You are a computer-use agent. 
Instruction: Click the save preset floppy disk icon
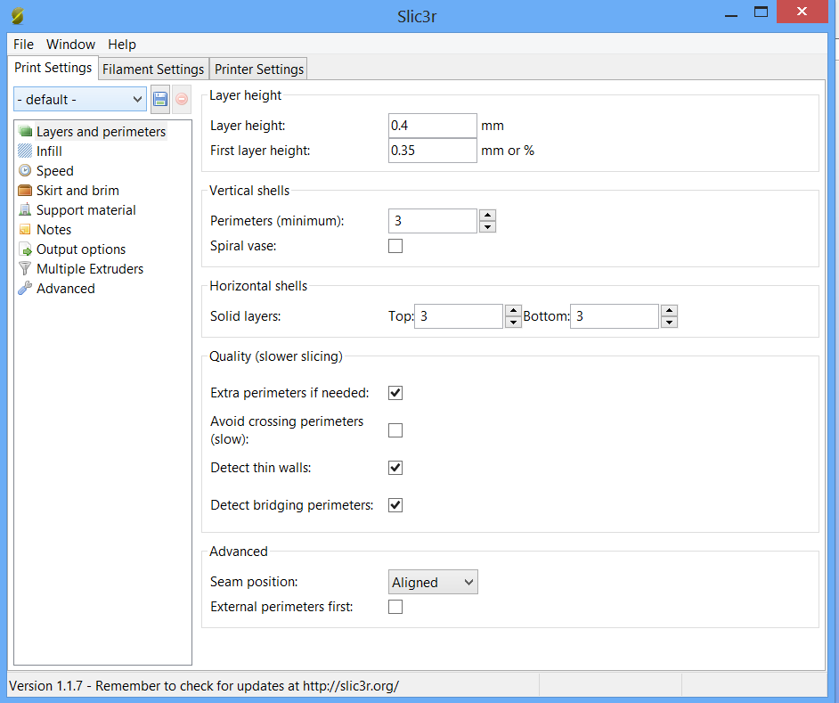[x=160, y=99]
